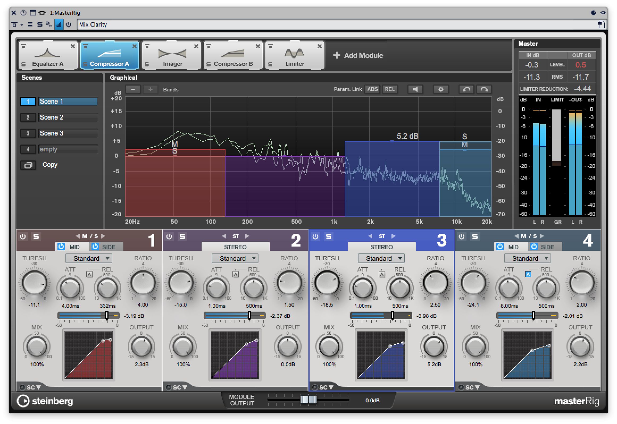This screenshot has height=424, width=617.
Task: Enable REL parameter link
Action: pos(390,89)
